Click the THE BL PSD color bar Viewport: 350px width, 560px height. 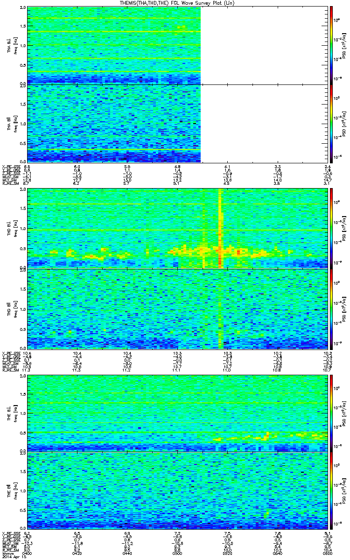331,413
